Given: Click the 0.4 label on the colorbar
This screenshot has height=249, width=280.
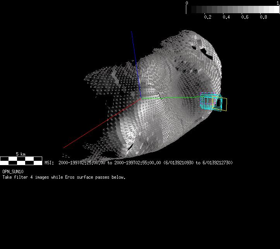Looking at the screenshot, I should point(227,17).
